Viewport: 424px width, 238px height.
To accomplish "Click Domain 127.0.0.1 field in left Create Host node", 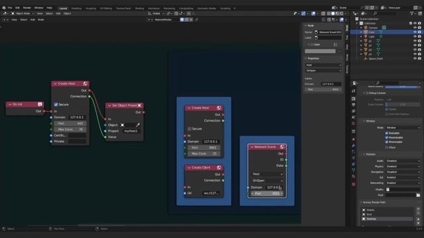I will pos(77,118).
